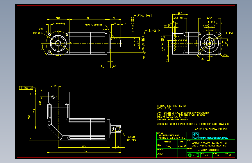The width and height of the screenshot is (252, 163).
Task: Click the drafter name 'Cindy'
Action: pyautogui.click(x=168, y=147)
